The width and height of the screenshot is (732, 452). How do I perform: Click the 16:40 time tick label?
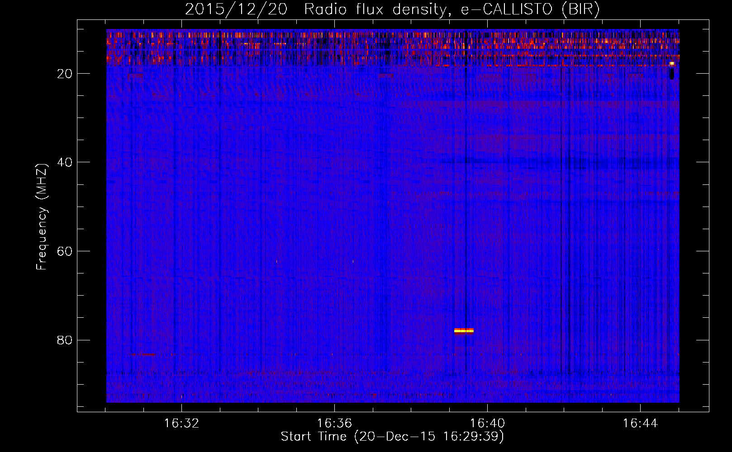pos(487,424)
